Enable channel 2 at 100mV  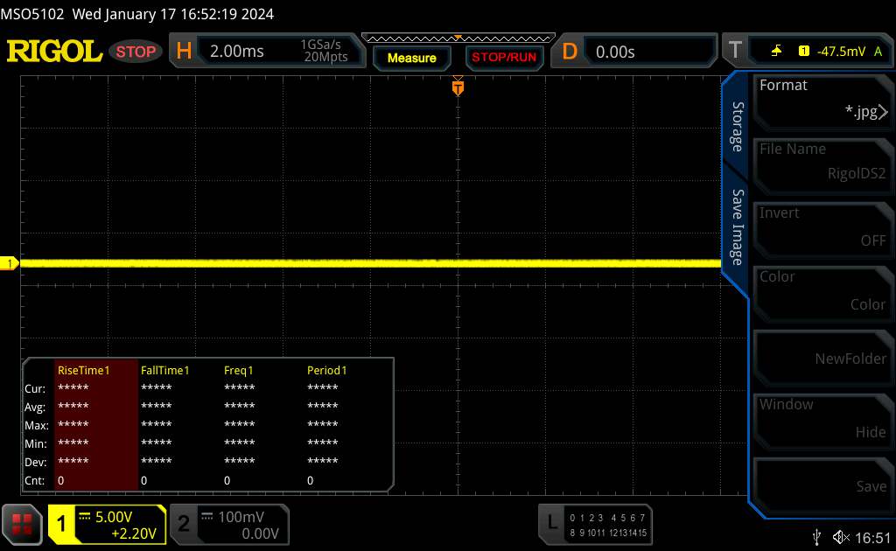pyautogui.click(x=229, y=524)
